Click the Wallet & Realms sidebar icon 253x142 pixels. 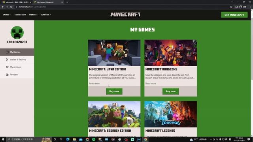click(x=7, y=60)
